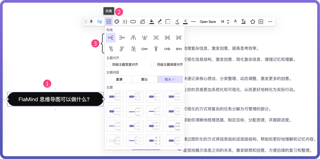Choose theme with oval root and straight diverging lines
Screen dimensions: 320x159
pyautogui.click(x=135, y=126)
